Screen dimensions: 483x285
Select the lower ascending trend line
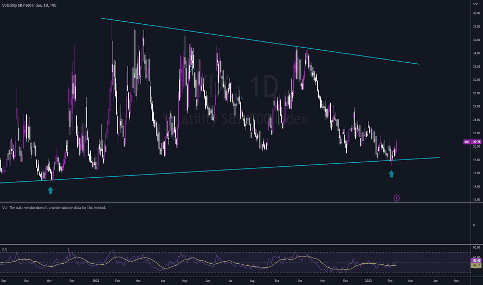click(220, 170)
